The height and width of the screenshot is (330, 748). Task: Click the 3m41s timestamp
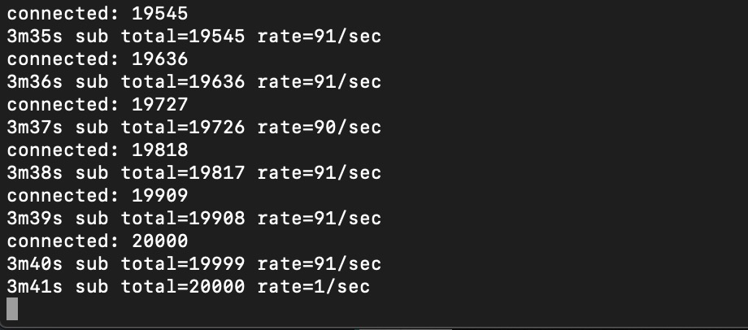point(32,287)
